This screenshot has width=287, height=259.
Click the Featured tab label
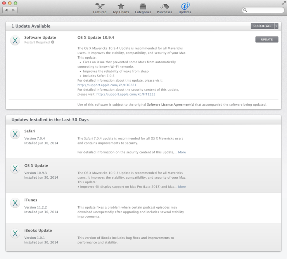click(x=100, y=12)
